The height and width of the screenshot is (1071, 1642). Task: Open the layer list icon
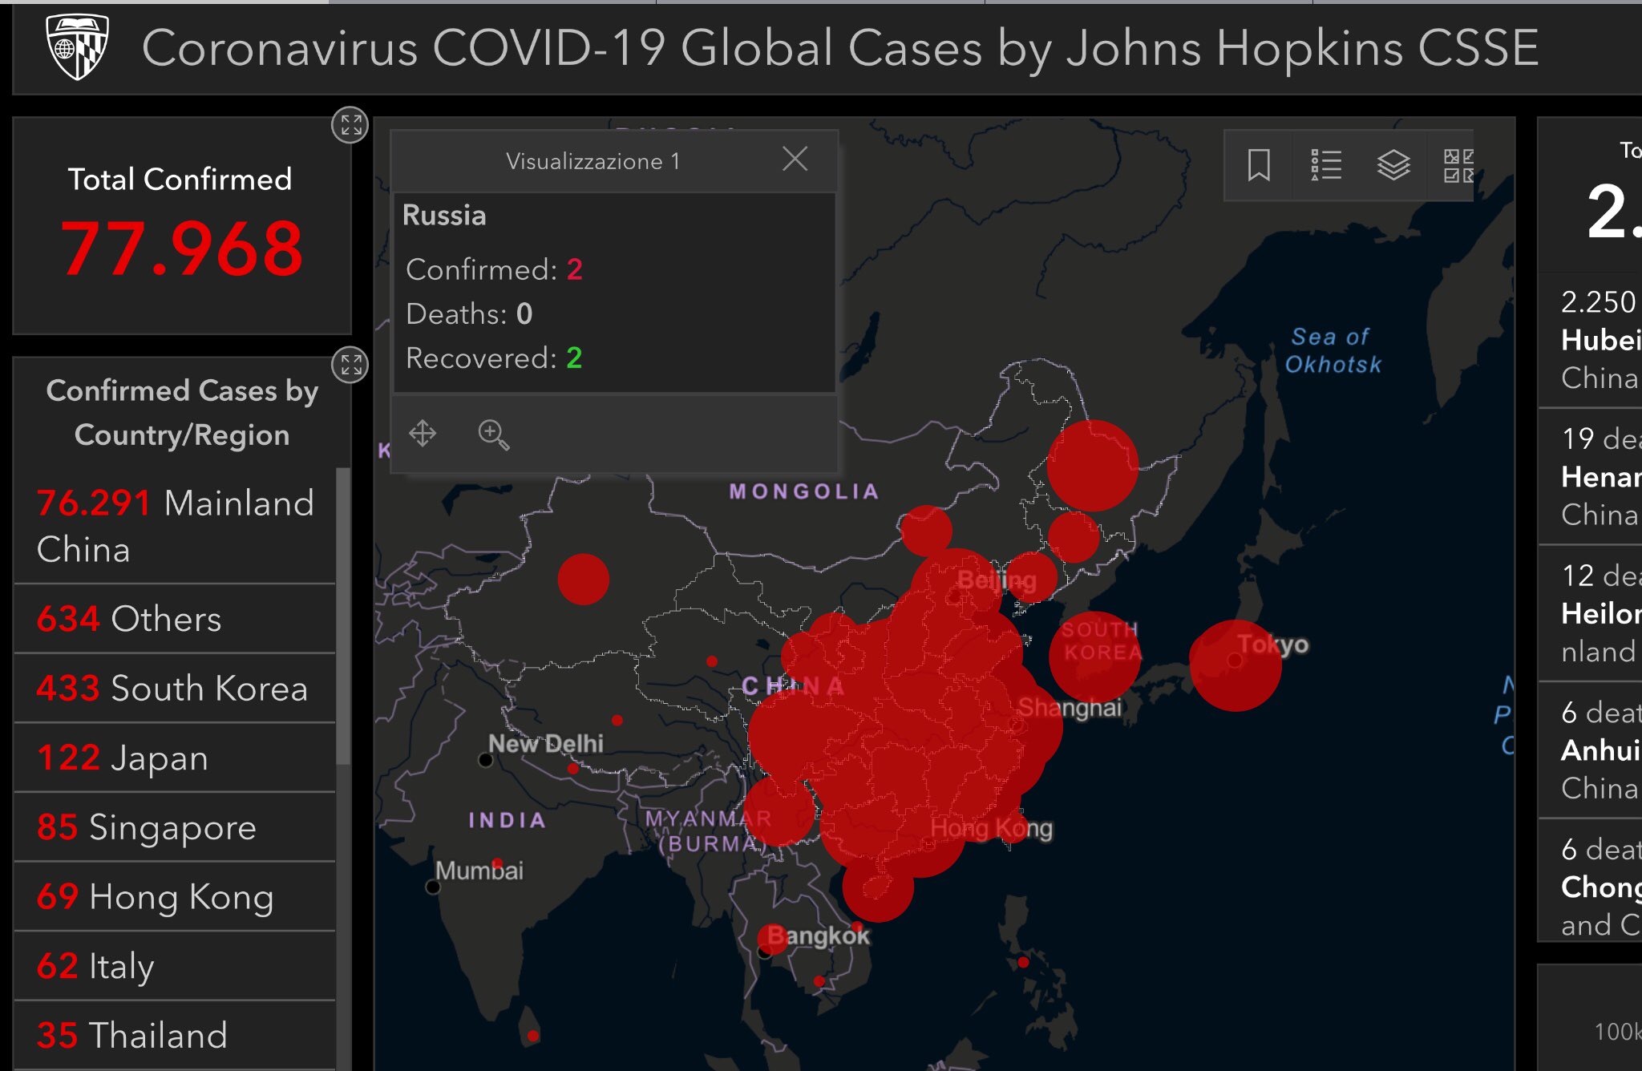point(1393,166)
